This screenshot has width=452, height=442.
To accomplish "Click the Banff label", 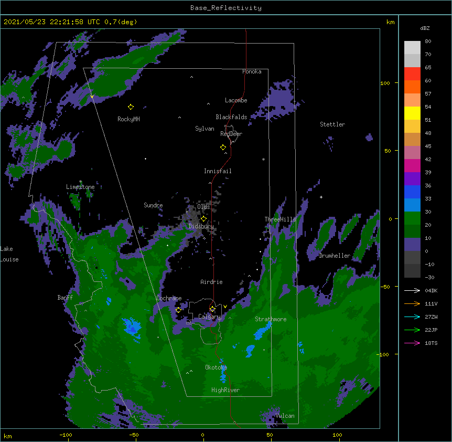I will [65, 298].
